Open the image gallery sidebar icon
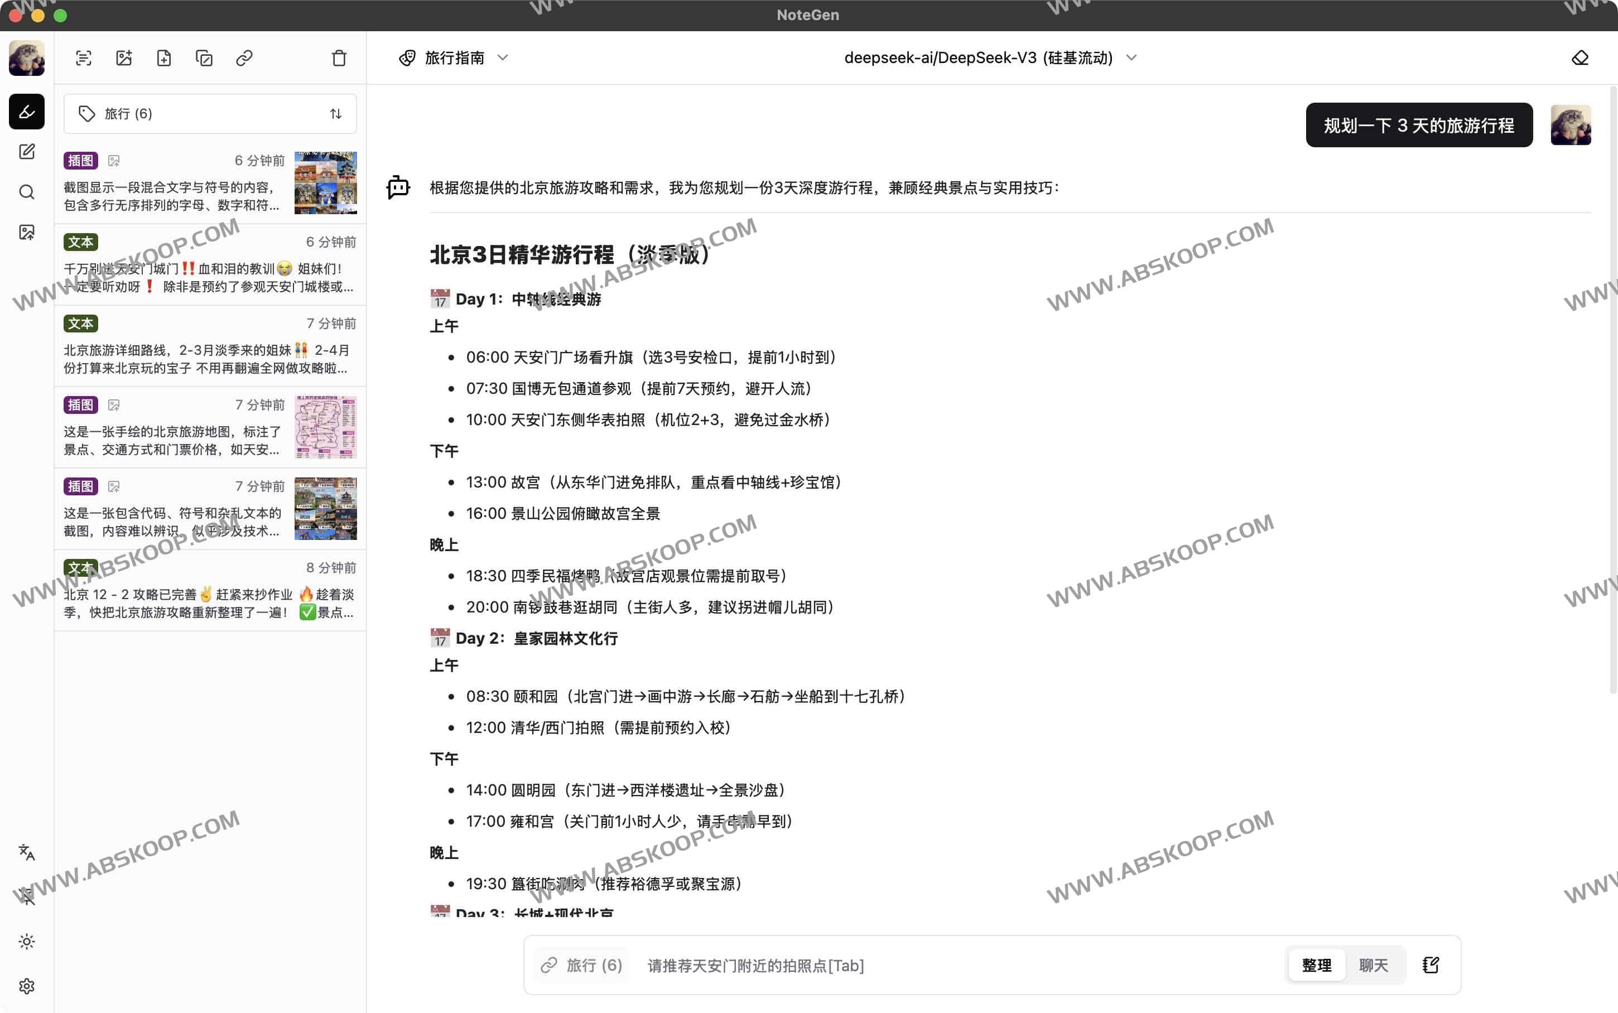The image size is (1618, 1013). [x=27, y=233]
